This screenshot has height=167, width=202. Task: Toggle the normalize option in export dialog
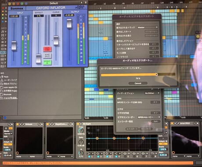(154, 56)
